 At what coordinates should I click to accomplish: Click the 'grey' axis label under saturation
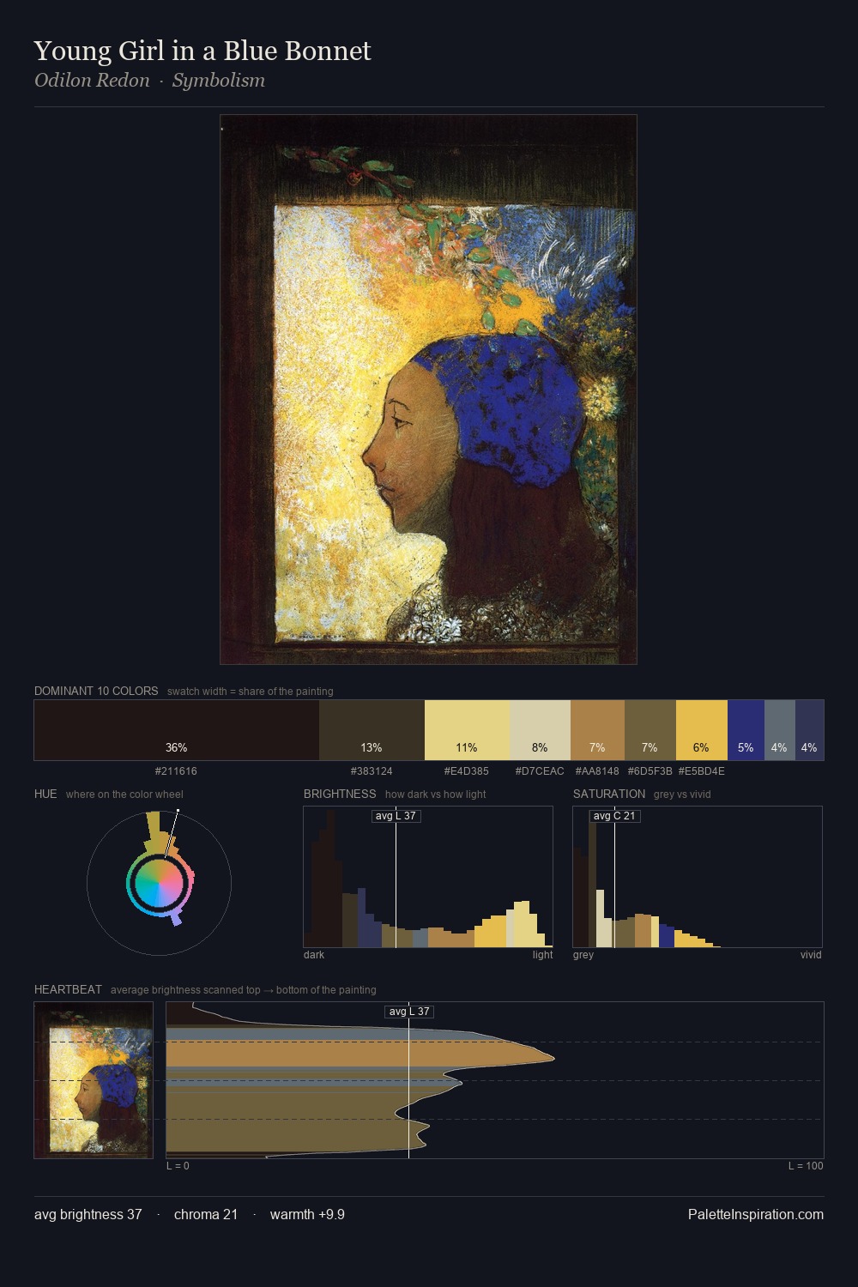tap(583, 955)
